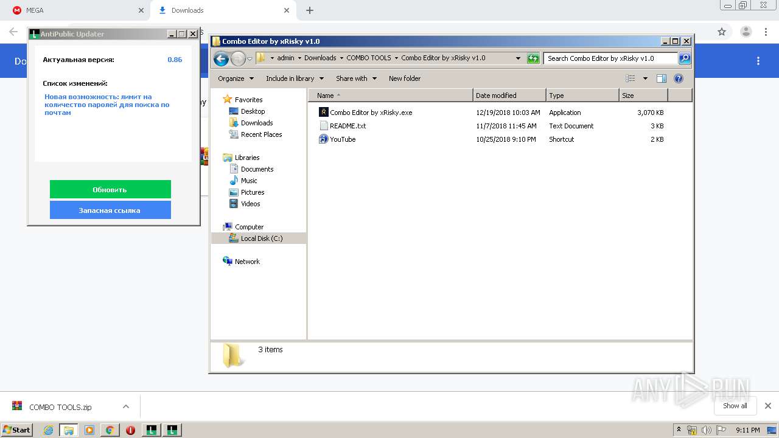This screenshot has height=438, width=779.
Task: Close the MEGA tab
Action: (x=141, y=10)
